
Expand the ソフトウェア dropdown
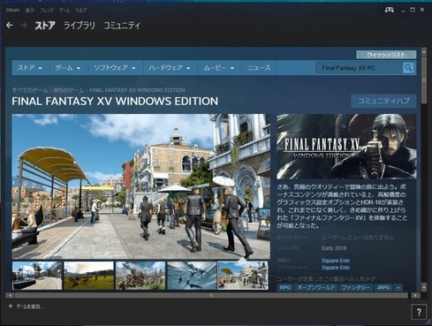point(115,68)
